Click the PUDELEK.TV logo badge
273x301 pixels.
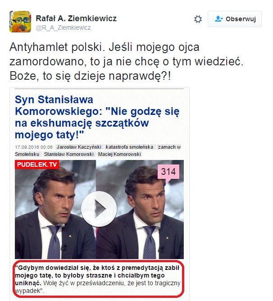[37, 164]
